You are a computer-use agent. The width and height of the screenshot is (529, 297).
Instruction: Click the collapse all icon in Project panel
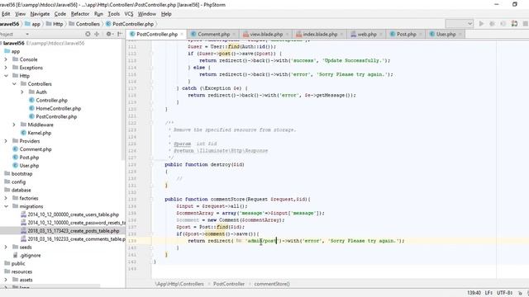pyautogui.click(x=97, y=34)
